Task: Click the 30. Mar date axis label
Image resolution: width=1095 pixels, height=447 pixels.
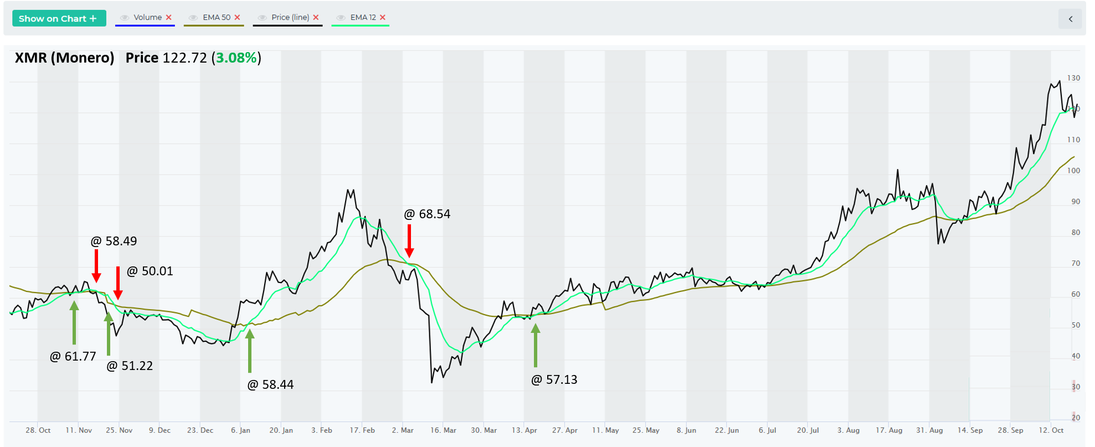Action: 484,430
